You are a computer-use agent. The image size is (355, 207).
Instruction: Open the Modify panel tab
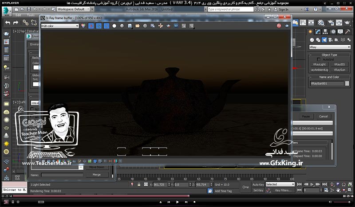click(x=318, y=31)
